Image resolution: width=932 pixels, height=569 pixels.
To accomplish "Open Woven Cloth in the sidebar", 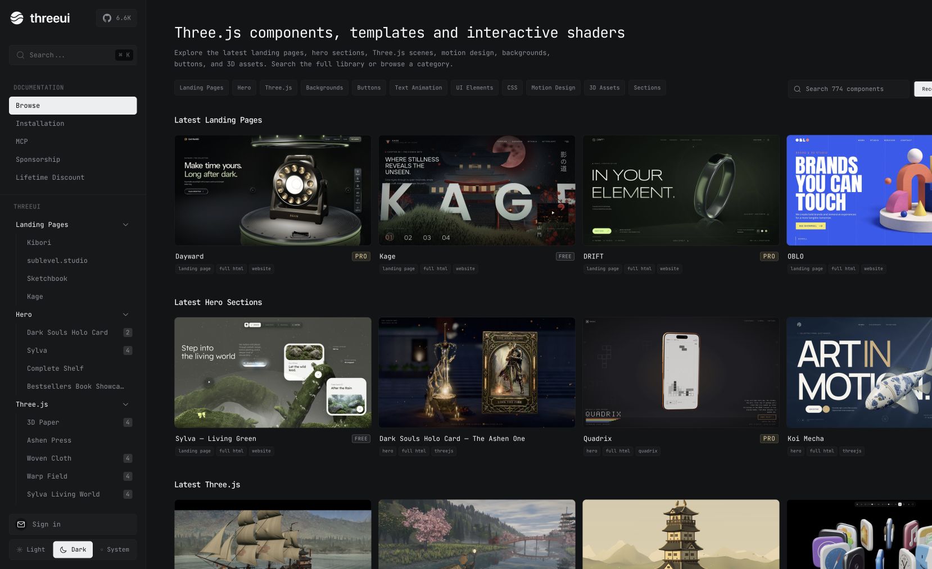I will (x=78, y=458).
